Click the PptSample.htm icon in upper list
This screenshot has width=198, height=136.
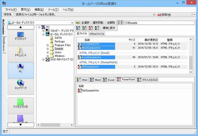click(80, 67)
